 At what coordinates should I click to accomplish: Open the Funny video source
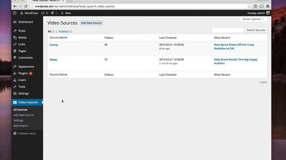coord(54,45)
